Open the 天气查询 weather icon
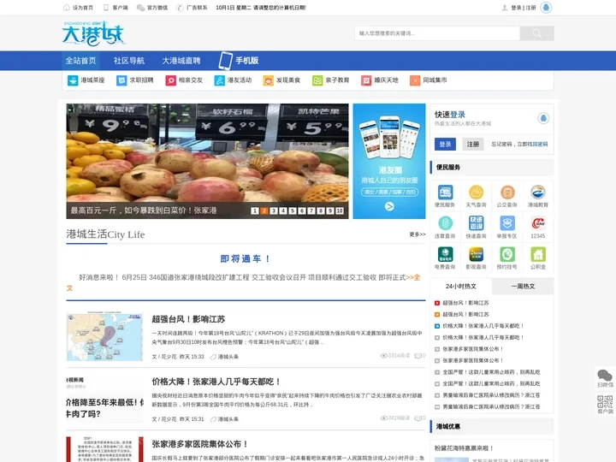 point(476,192)
